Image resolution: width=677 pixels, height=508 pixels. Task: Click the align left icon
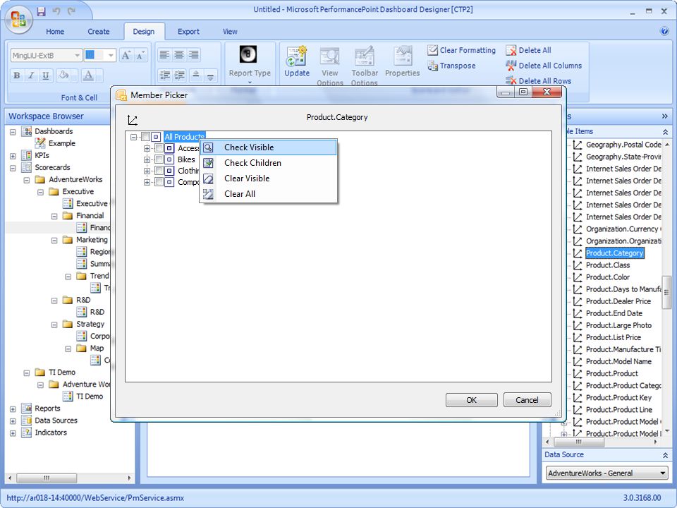click(x=164, y=55)
